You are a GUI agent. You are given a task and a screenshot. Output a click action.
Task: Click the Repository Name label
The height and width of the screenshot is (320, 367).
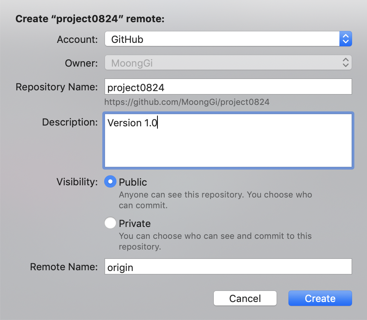(x=57, y=87)
